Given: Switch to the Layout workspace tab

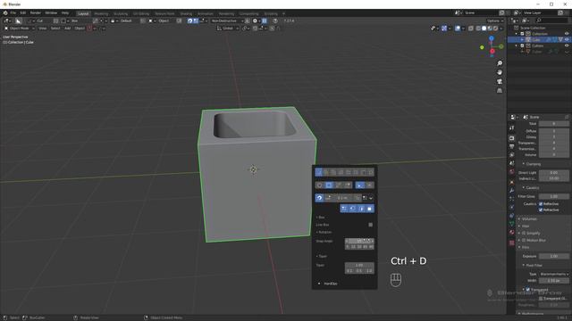Looking at the screenshot, I should click(x=83, y=13).
